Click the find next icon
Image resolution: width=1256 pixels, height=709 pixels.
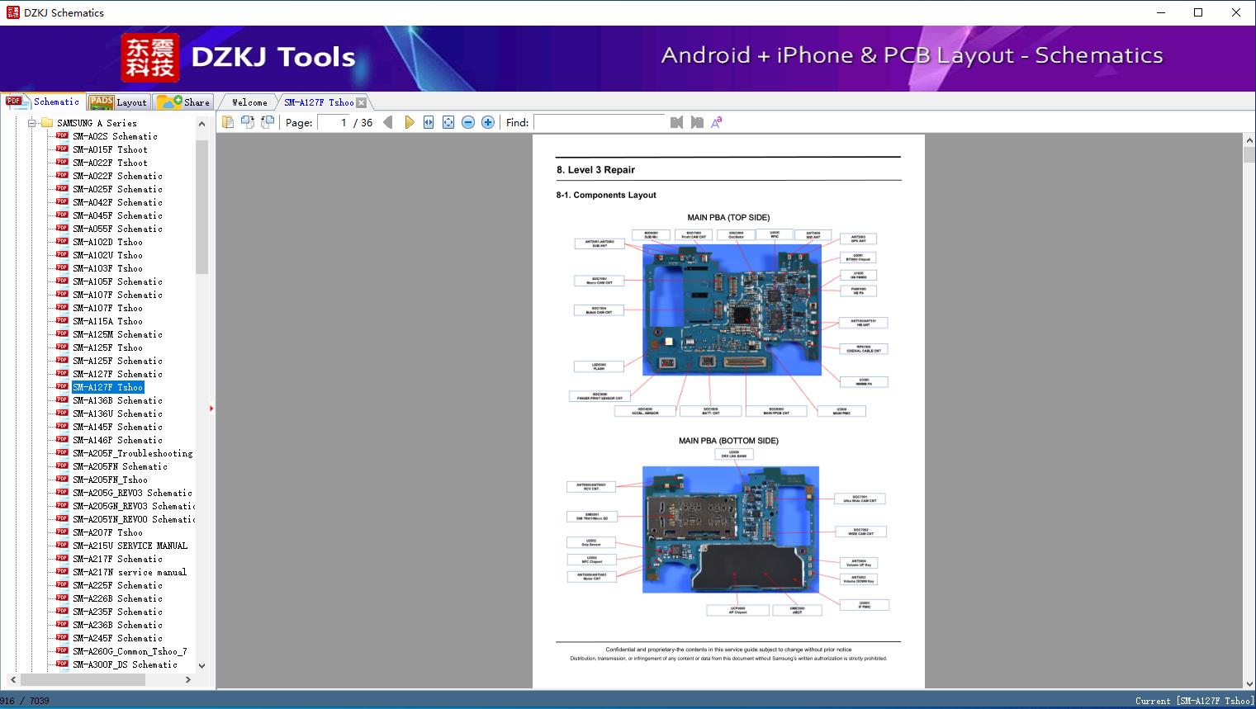697,122
